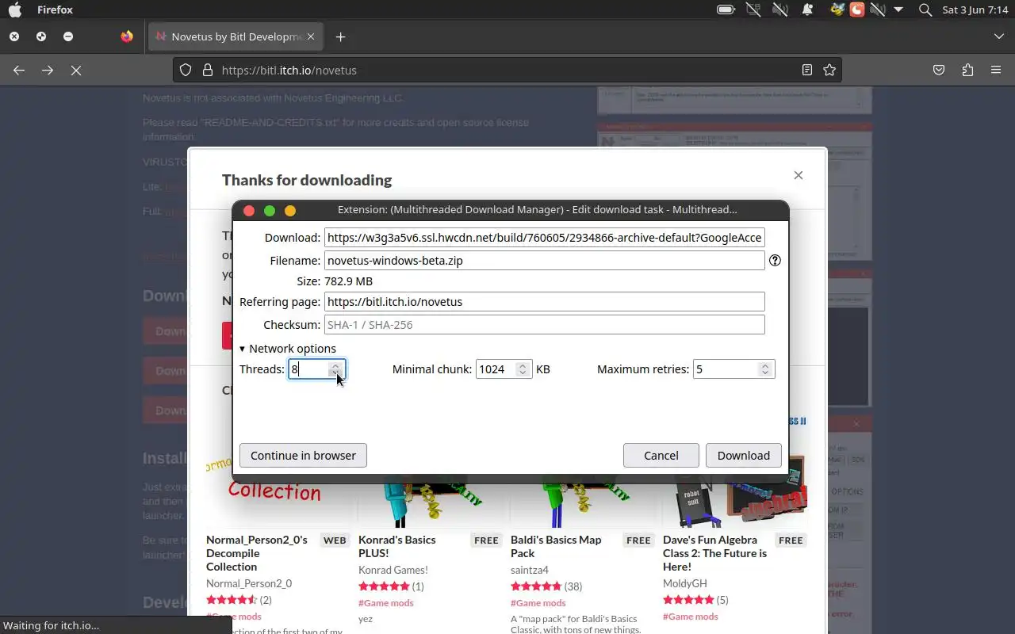The image size is (1015, 634).
Task: Click the Continue in browser button
Action: click(x=303, y=455)
